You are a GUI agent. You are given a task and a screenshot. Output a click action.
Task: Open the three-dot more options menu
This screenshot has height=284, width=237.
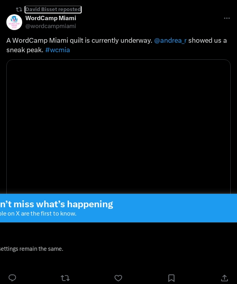click(x=227, y=18)
